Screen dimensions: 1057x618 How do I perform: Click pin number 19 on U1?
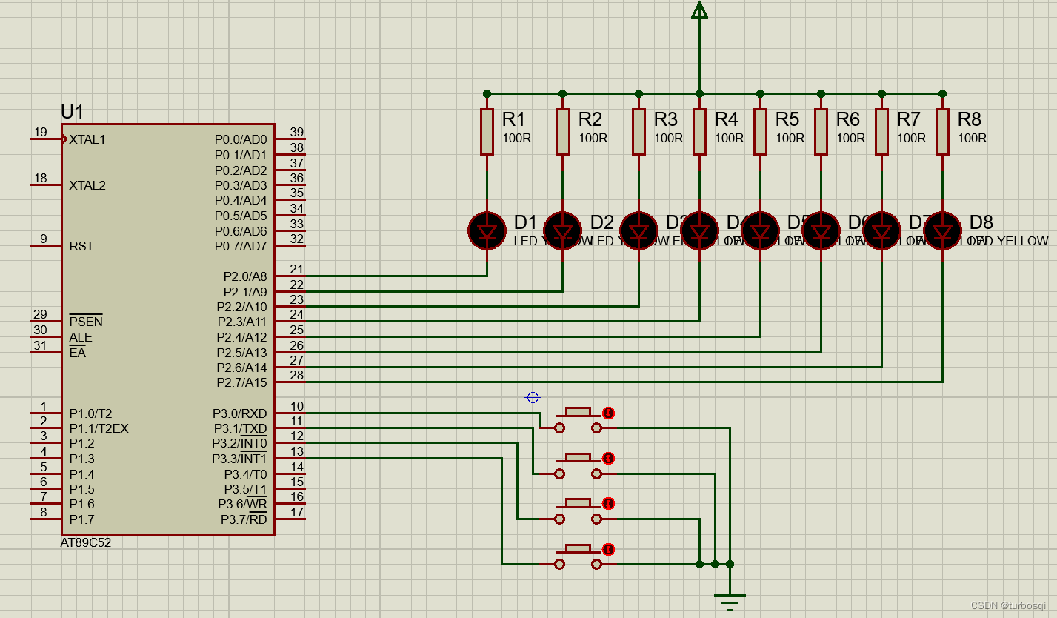pyautogui.click(x=41, y=133)
